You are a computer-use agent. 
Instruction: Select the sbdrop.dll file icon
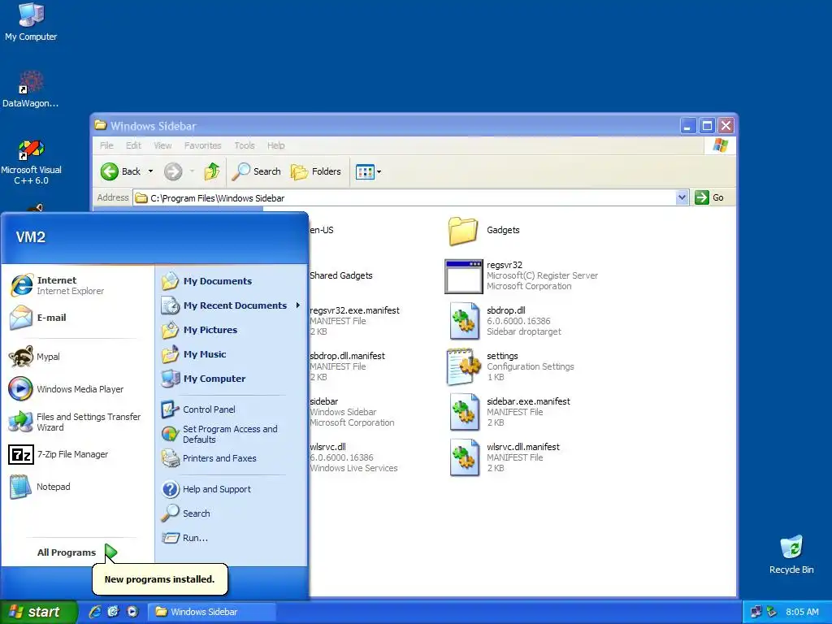click(x=464, y=321)
